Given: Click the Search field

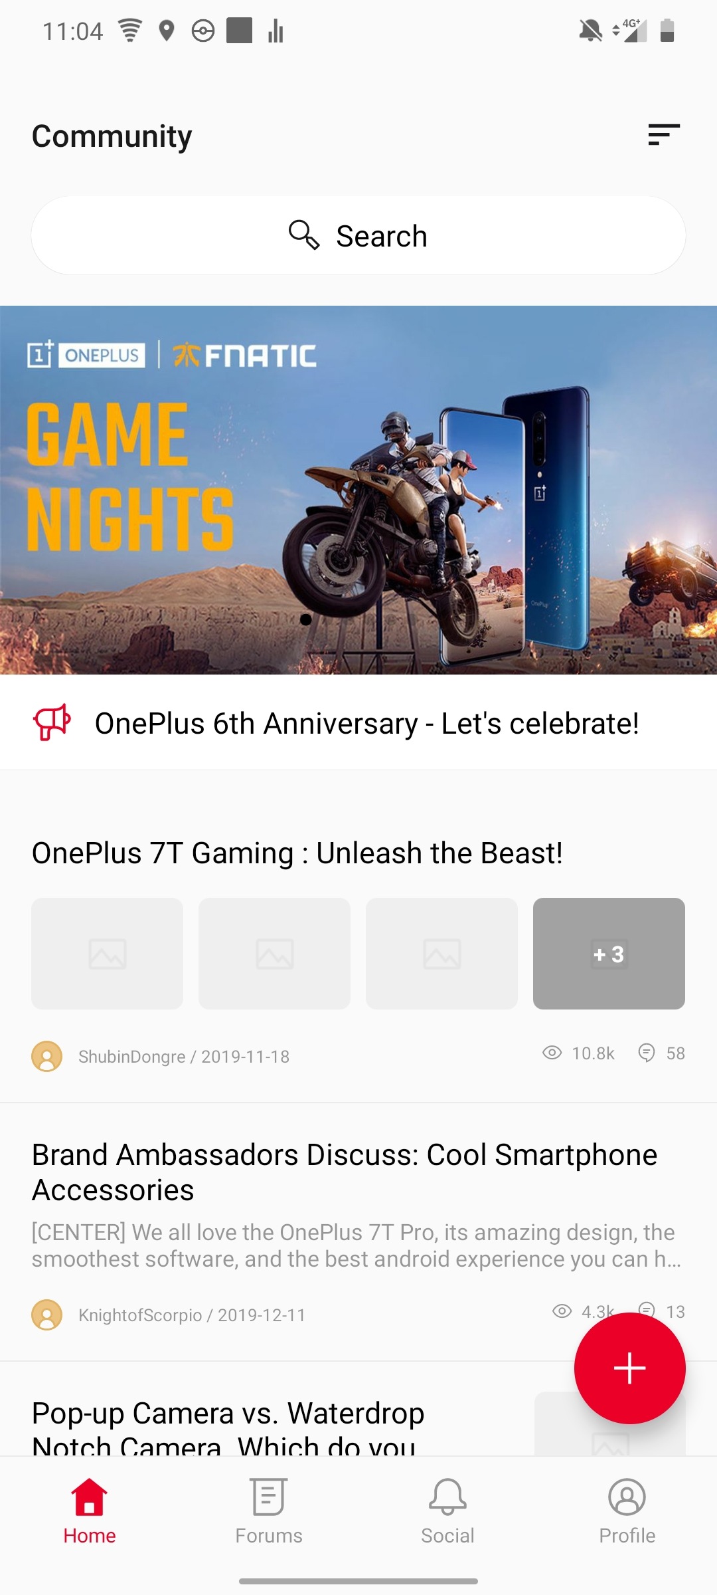Looking at the screenshot, I should click(358, 235).
